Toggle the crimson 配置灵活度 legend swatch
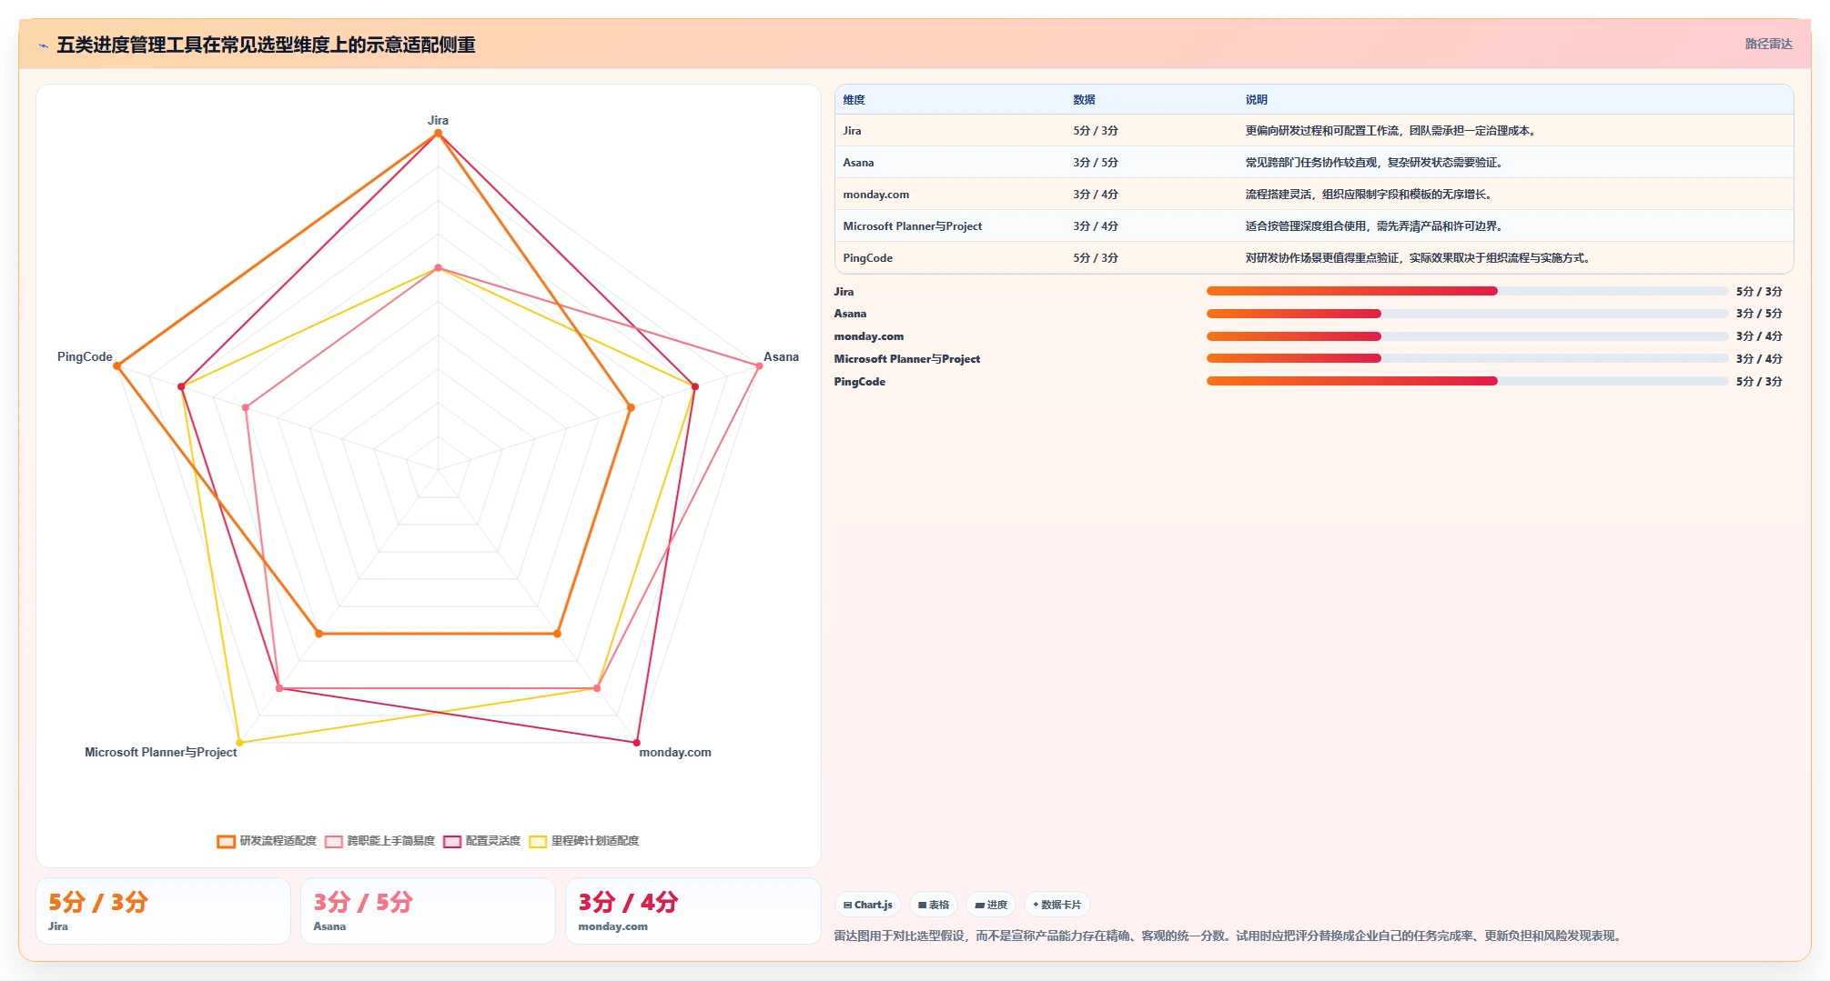1830x981 pixels. click(452, 841)
